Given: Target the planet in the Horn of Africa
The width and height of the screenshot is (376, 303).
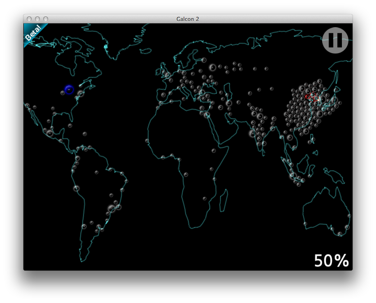Looking at the screenshot, I should click(x=214, y=151).
